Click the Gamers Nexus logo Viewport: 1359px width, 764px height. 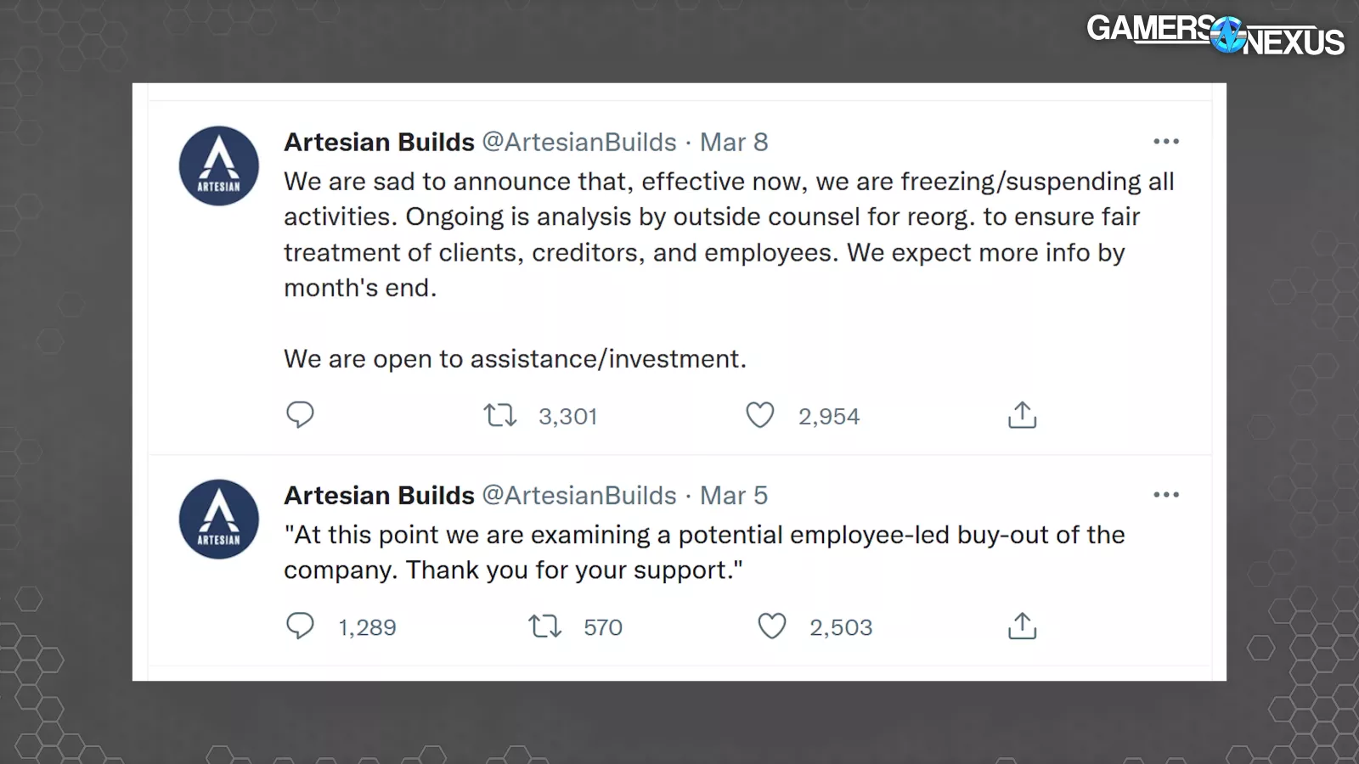[x=1215, y=36]
